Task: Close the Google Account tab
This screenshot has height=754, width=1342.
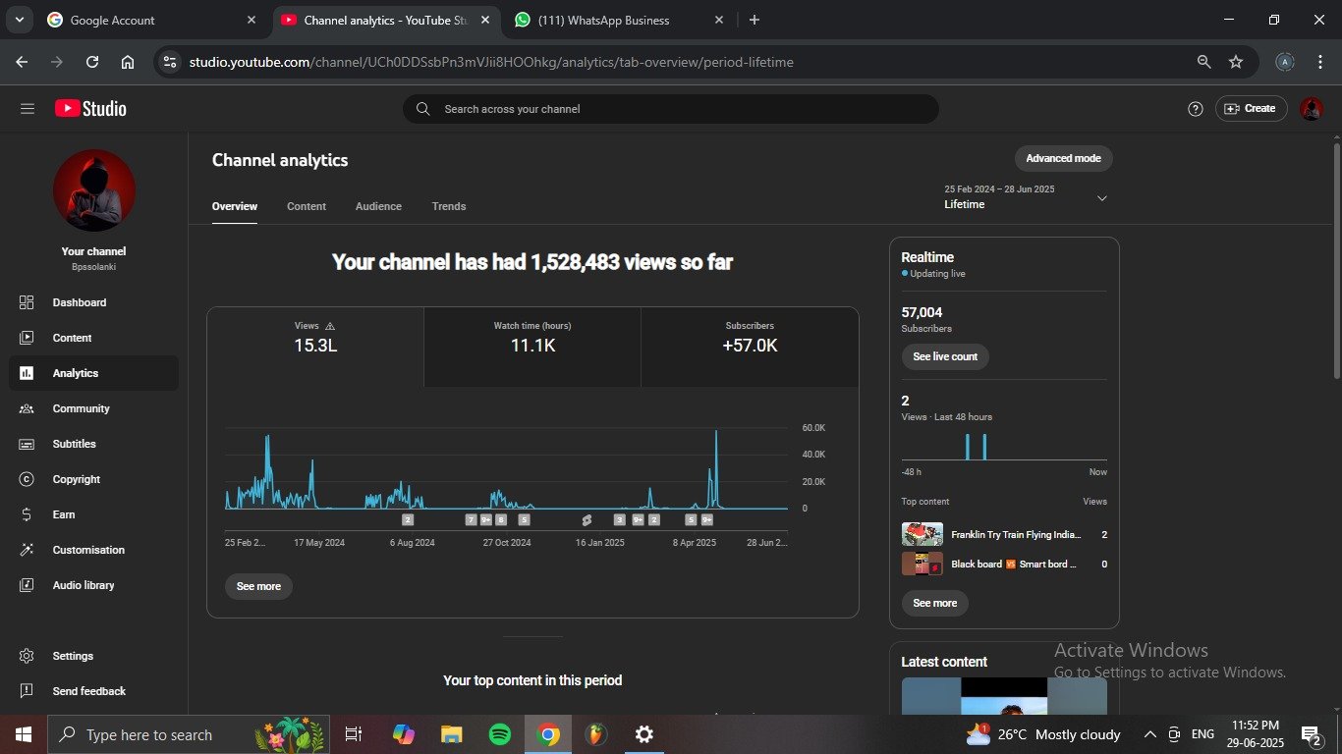Action: point(252,20)
